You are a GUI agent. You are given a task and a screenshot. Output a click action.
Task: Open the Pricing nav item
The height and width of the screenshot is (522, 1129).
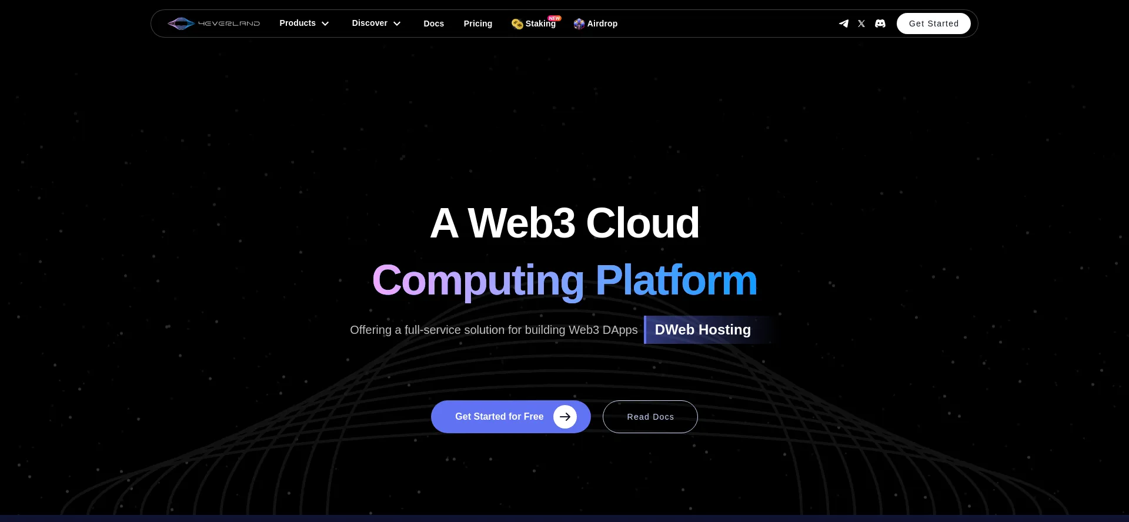(x=478, y=24)
